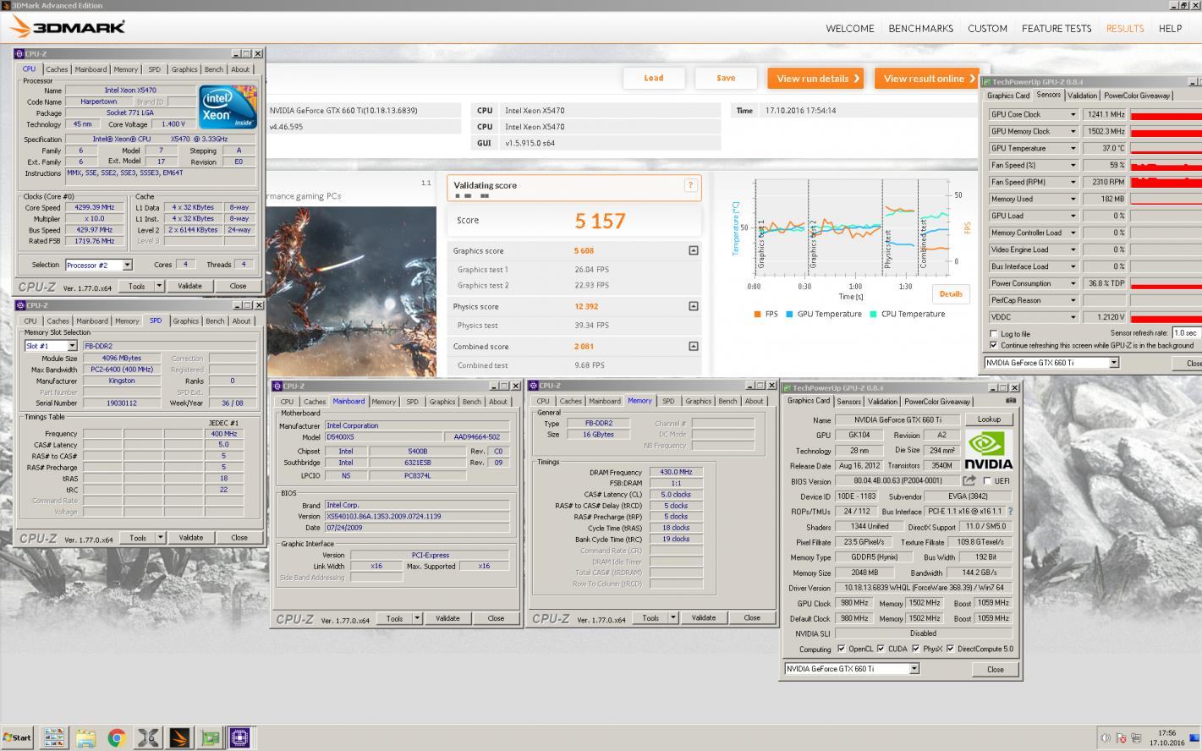The image size is (1202, 751).
Task: Toggle the UEFI checkbox
Action: [988, 481]
